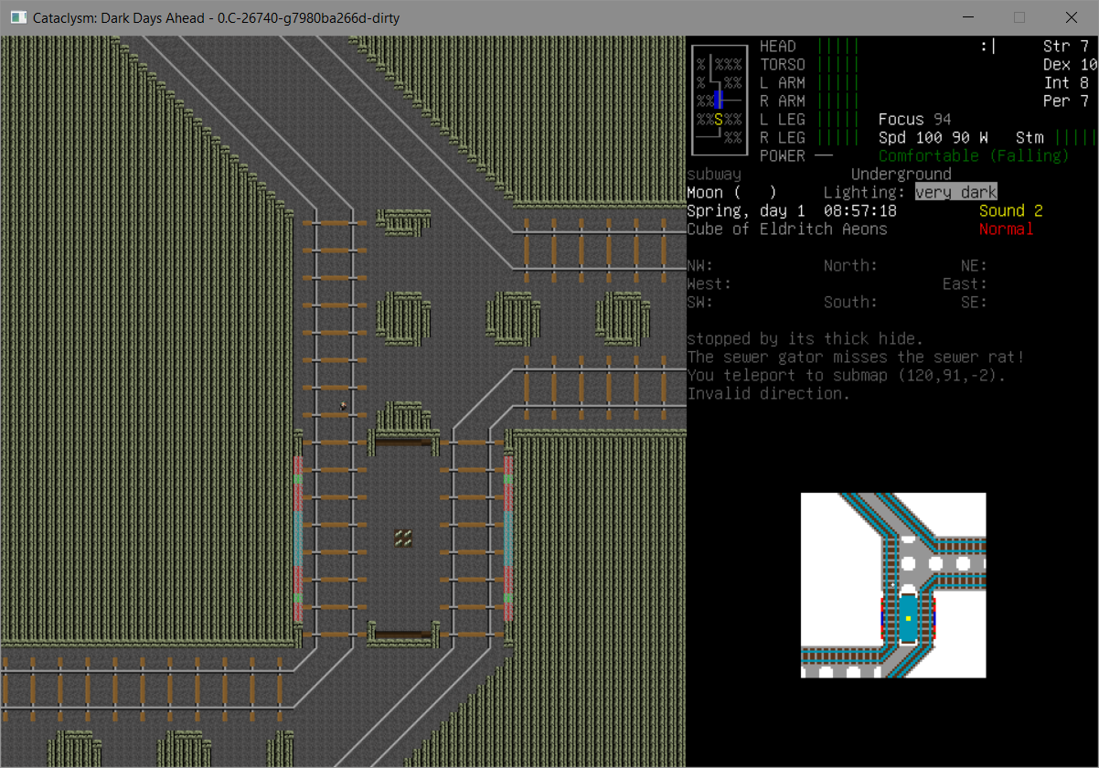
Task: Click the R LEG health bar
Action: [x=837, y=137]
